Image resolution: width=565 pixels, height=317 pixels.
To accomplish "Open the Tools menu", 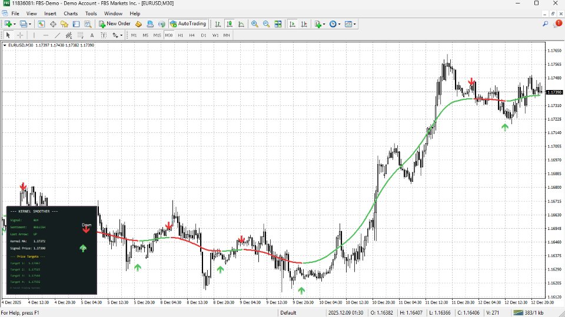I will (x=91, y=14).
